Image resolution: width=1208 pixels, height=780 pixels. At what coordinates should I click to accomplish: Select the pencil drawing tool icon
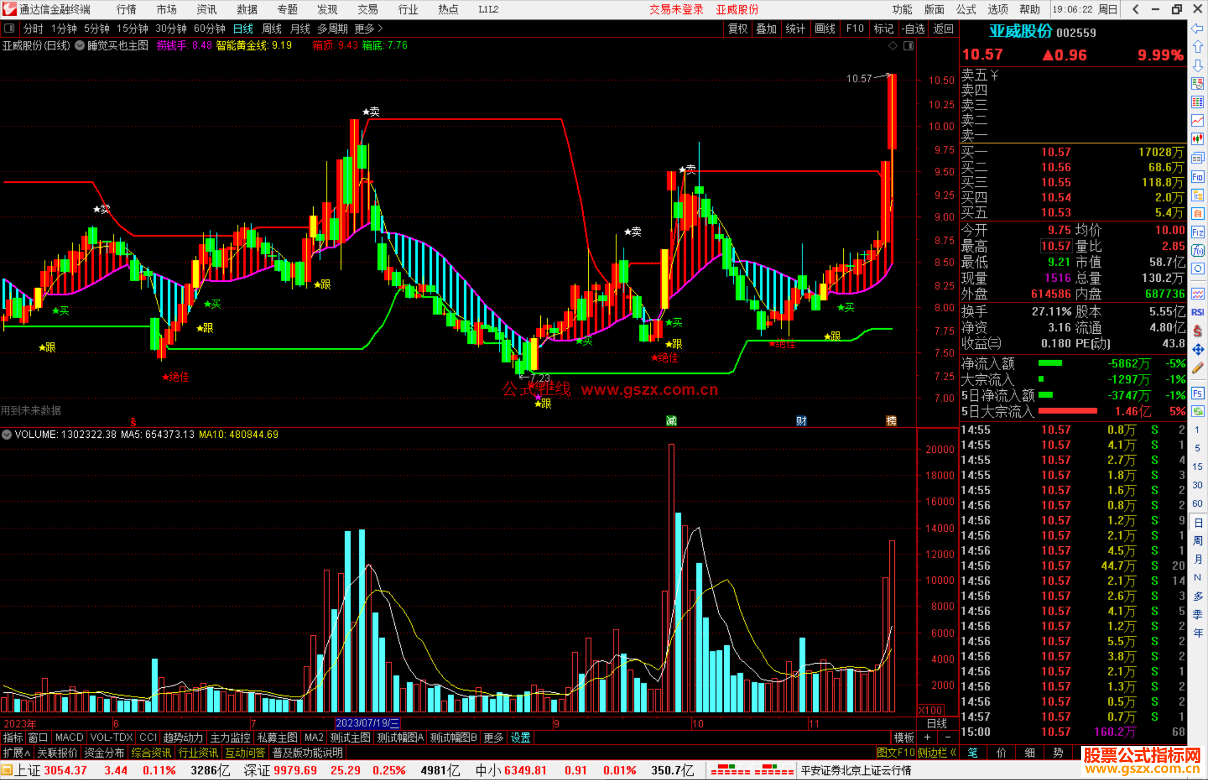point(1197,368)
